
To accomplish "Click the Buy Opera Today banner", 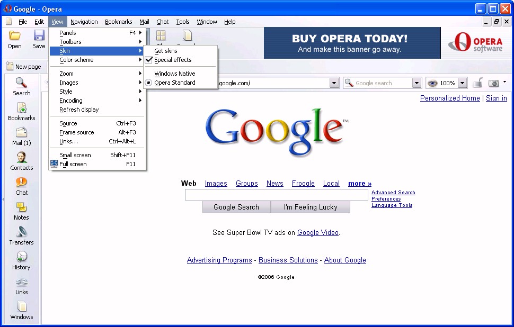I will (352, 43).
